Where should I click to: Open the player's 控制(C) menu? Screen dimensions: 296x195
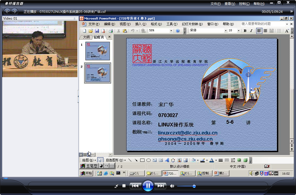244,3
